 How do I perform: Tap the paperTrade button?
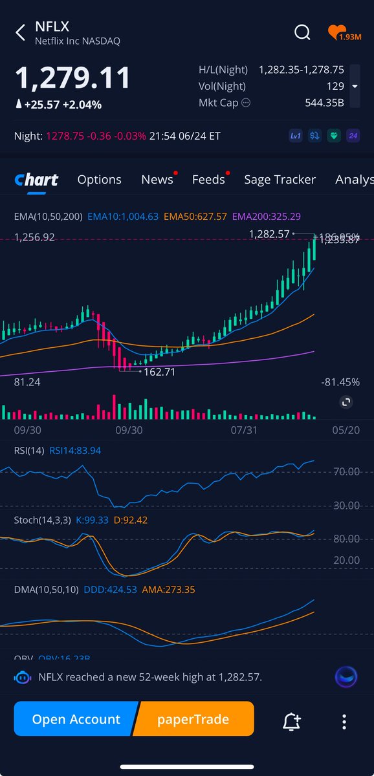coord(194,719)
